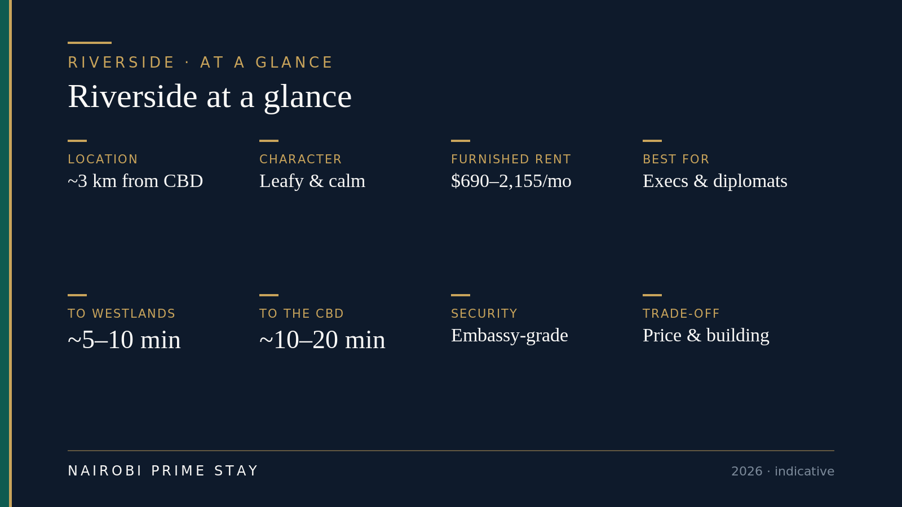902x507 pixels.
Task: Click the SECURITY label
Action: [x=484, y=314]
